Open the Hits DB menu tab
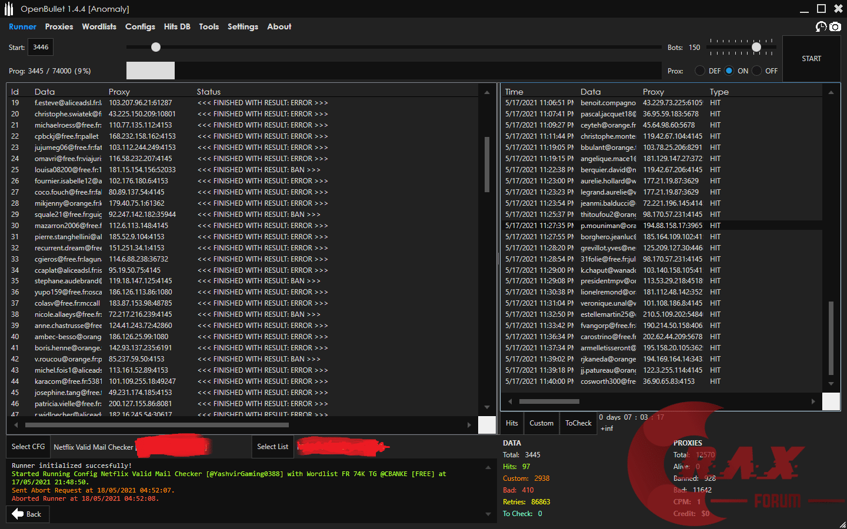The height and width of the screenshot is (529, 847). click(177, 26)
